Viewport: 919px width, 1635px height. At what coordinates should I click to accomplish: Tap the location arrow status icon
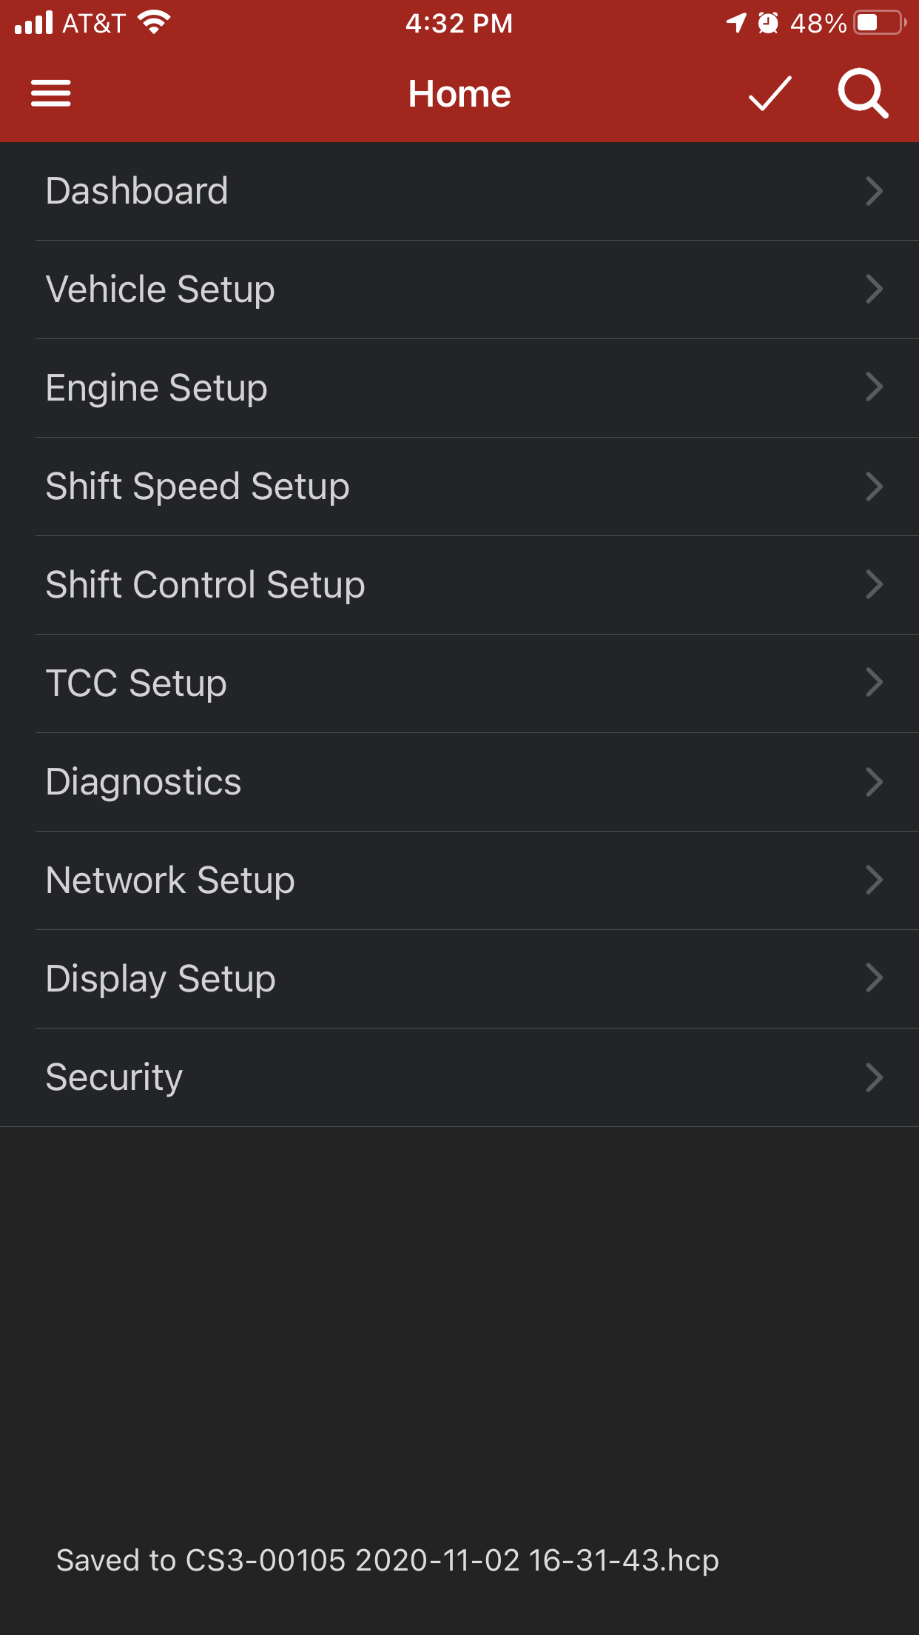click(x=735, y=23)
